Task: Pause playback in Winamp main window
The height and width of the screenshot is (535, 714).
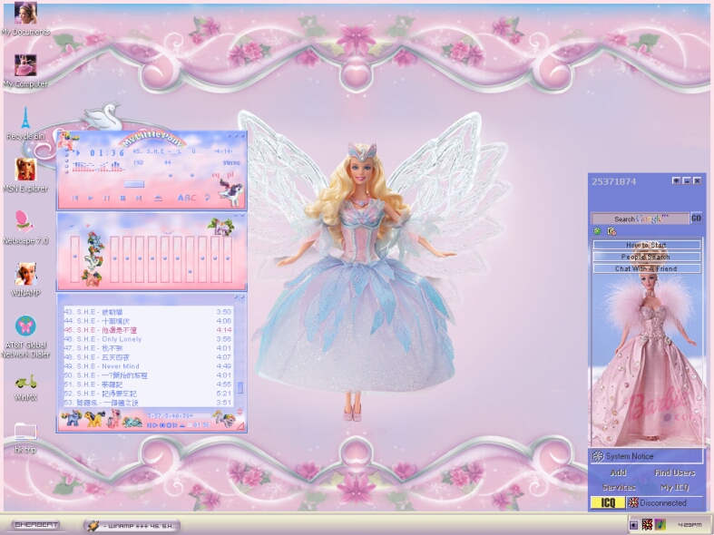Action: click(x=106, y=198)
